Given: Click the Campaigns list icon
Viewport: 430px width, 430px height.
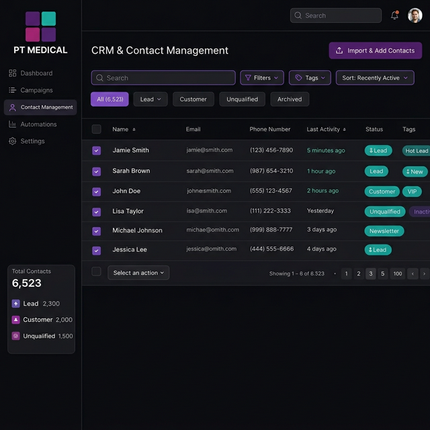Looking at the screenshot, I should tap(12, 90).
